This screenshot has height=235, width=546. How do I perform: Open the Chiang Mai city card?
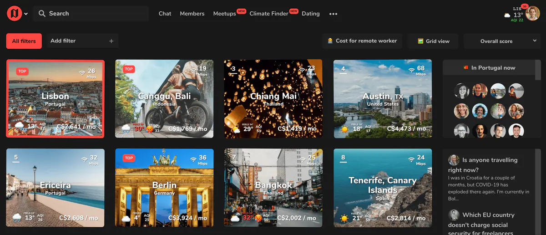(273, 99)
